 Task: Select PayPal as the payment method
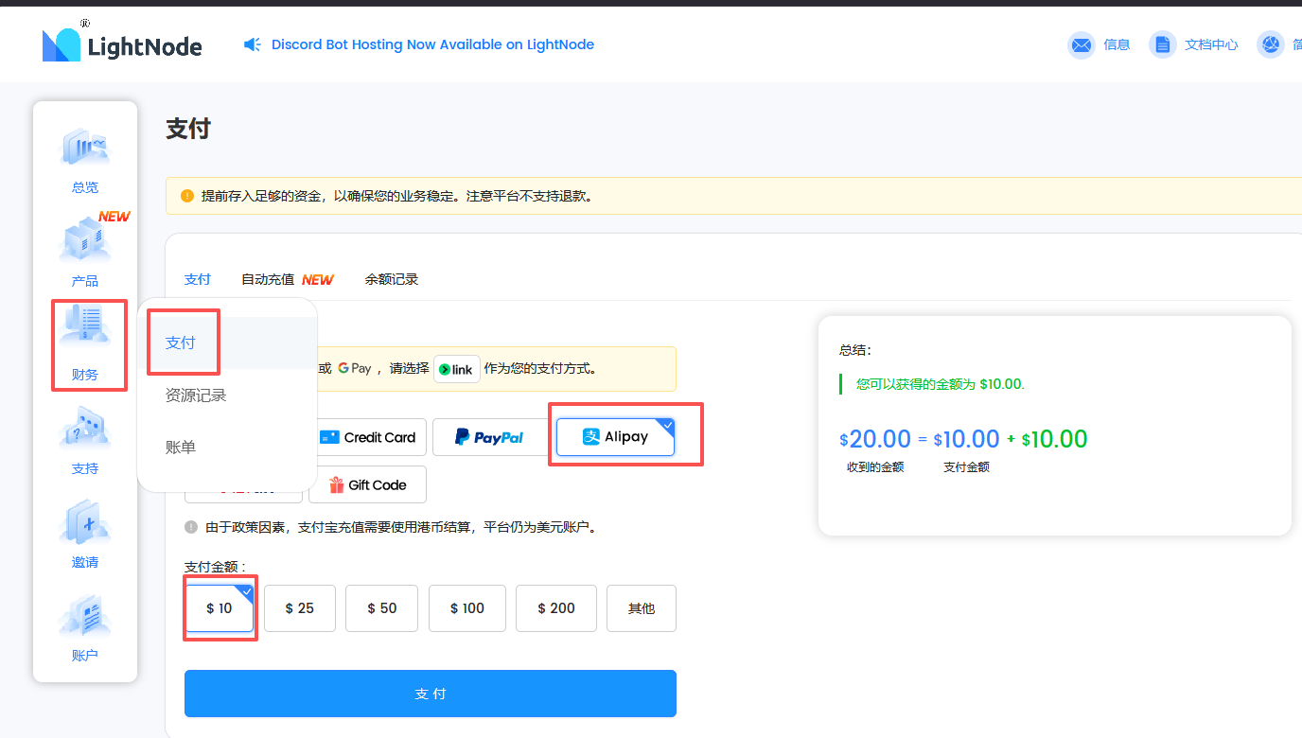(x=490, y=436)
